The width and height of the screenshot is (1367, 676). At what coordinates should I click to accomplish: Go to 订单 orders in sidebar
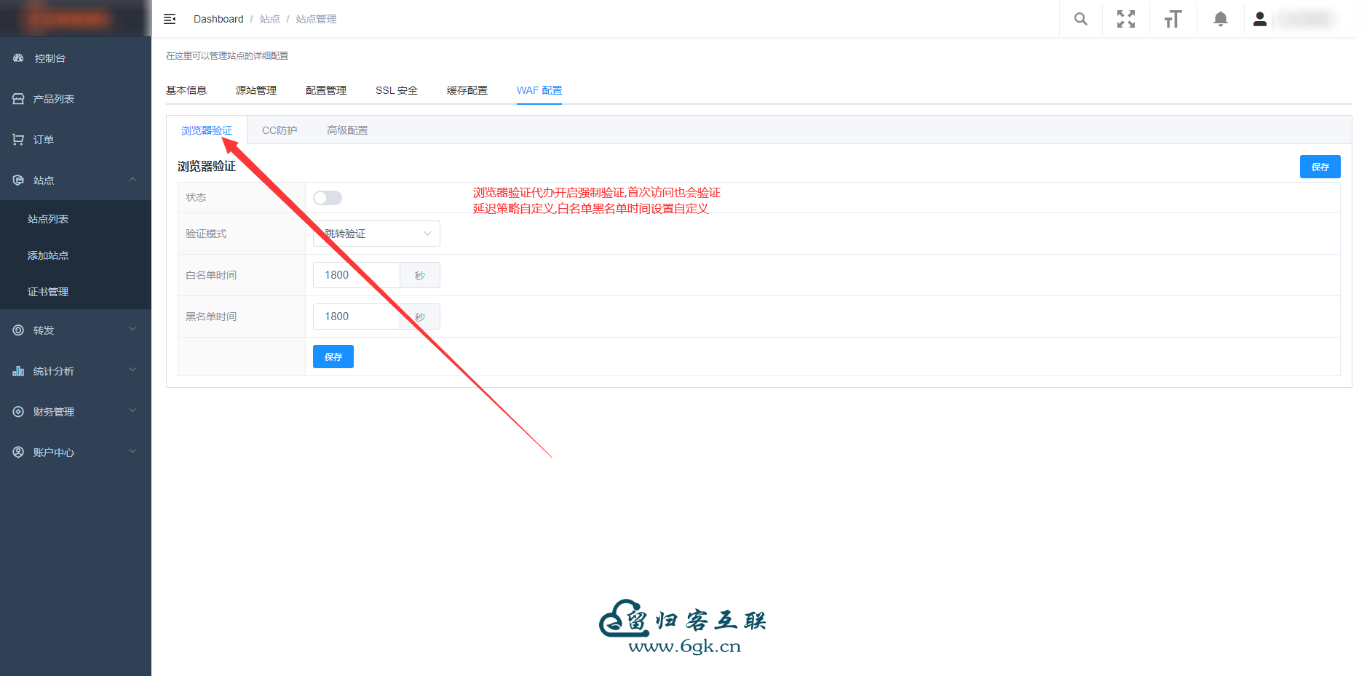pos(43,140)
